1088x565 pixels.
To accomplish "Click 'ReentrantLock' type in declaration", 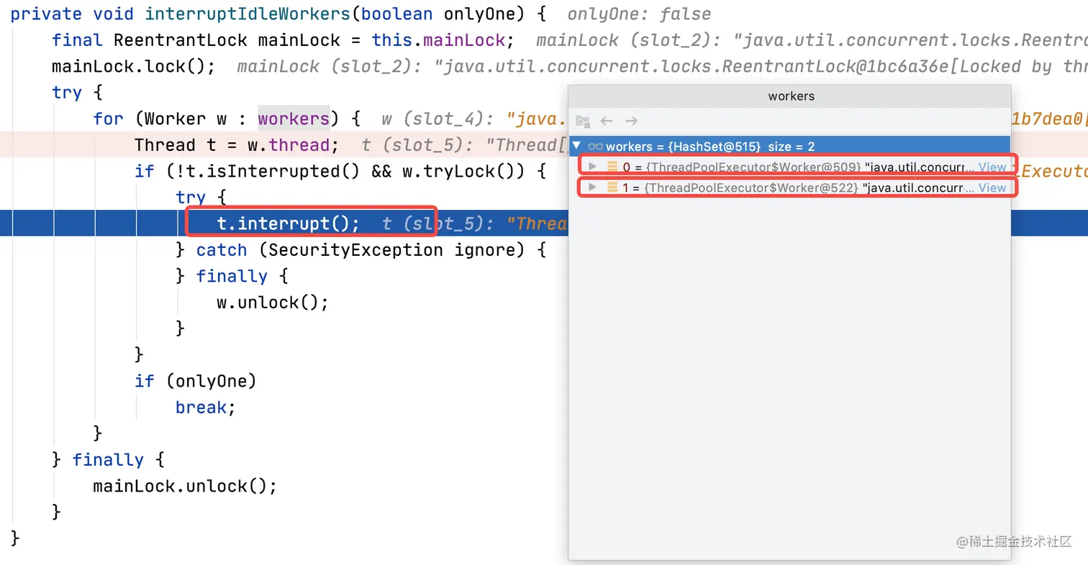I will click(181, 41).
